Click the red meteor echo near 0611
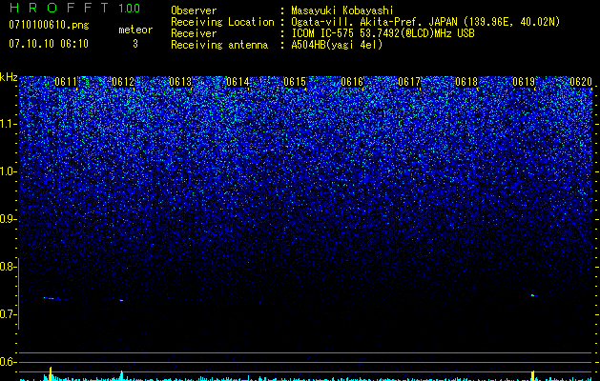600x381 pixels. [50, 298]
